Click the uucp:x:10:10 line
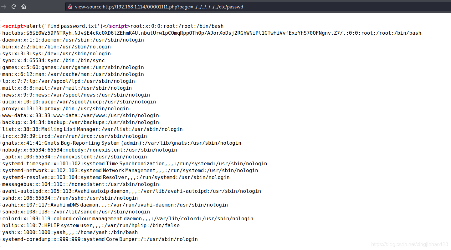The width and height of the screenshot is (451, 250). (79, 102)
